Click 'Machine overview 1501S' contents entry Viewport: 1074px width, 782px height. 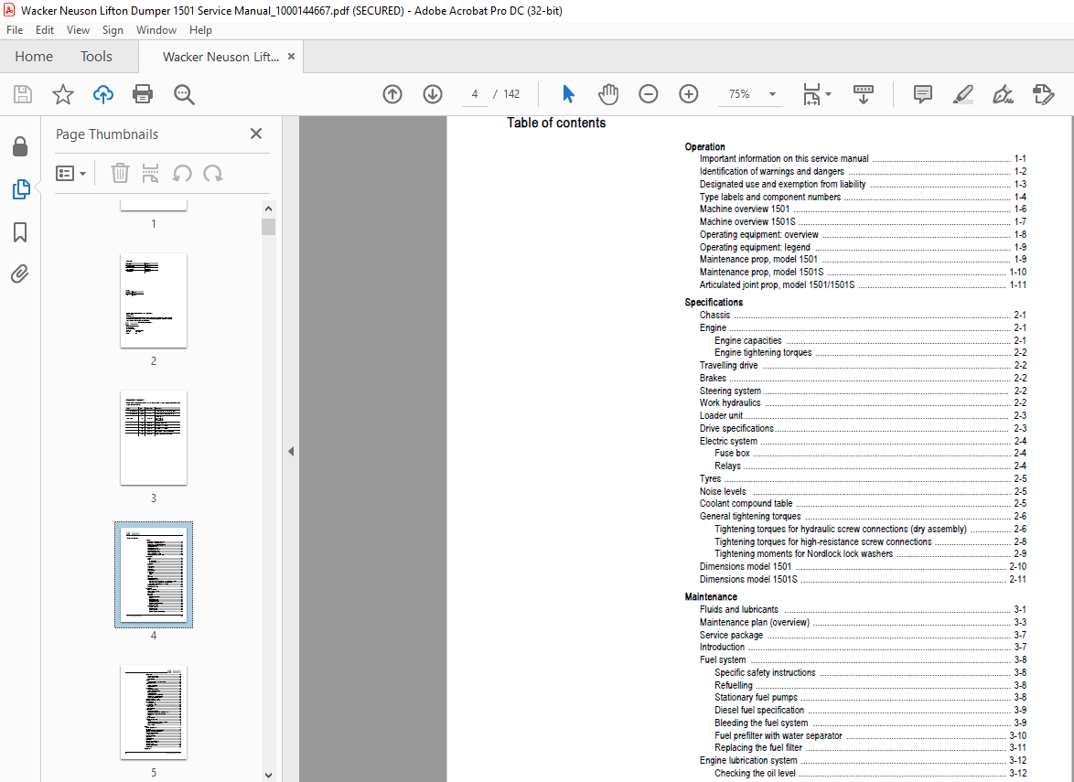coord(863,222)
